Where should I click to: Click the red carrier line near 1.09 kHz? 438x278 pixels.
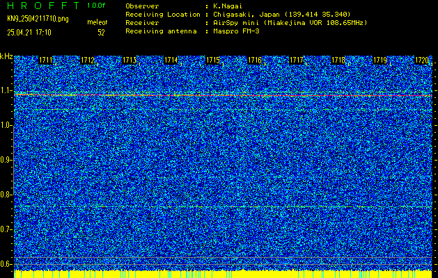223,95
